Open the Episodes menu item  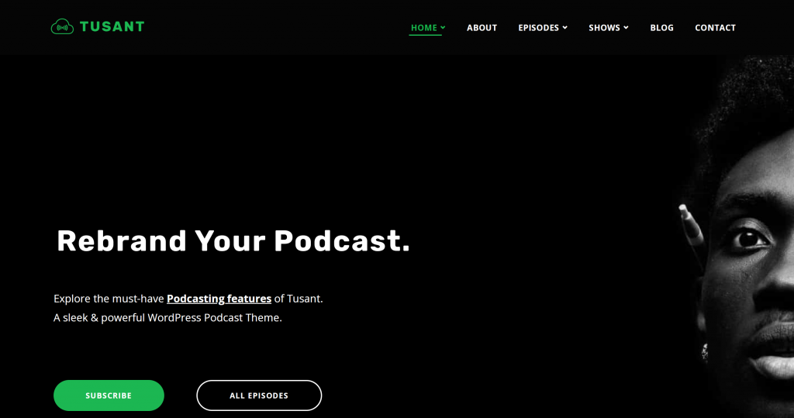538,28
